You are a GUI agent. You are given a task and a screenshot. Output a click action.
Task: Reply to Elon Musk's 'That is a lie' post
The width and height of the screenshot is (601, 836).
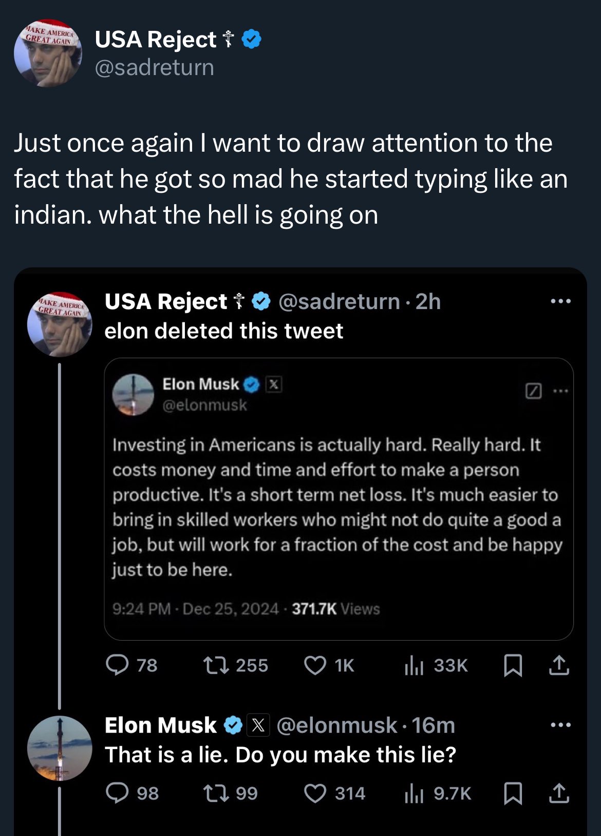117,793
